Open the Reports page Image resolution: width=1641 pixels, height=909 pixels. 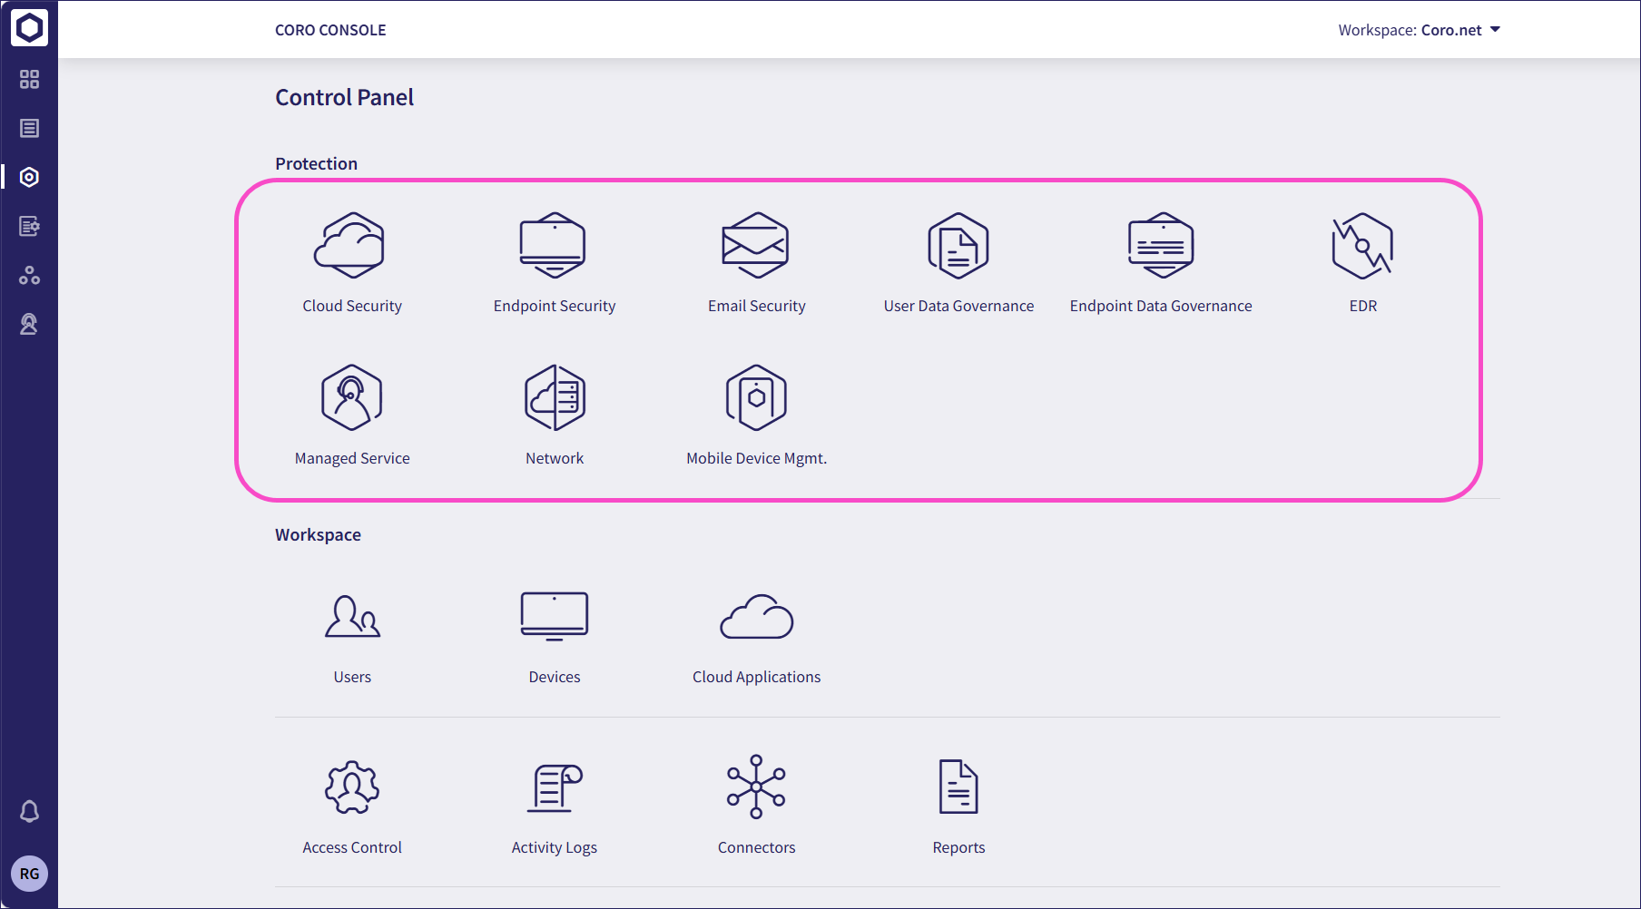958,787
